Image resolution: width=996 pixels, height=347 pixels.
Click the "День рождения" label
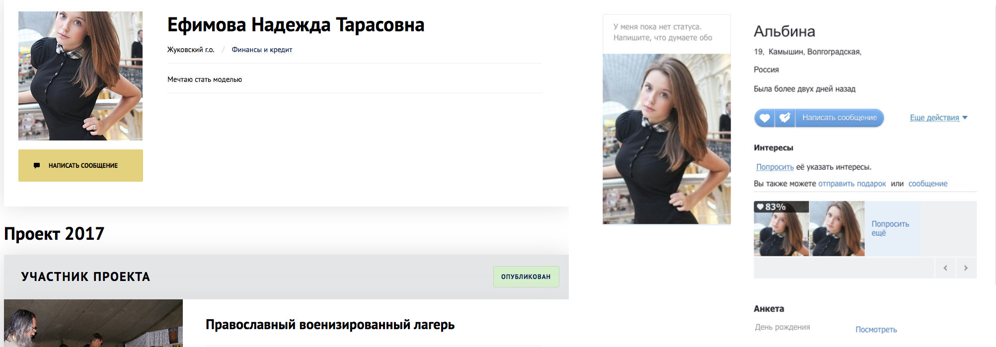click(782, 327)
